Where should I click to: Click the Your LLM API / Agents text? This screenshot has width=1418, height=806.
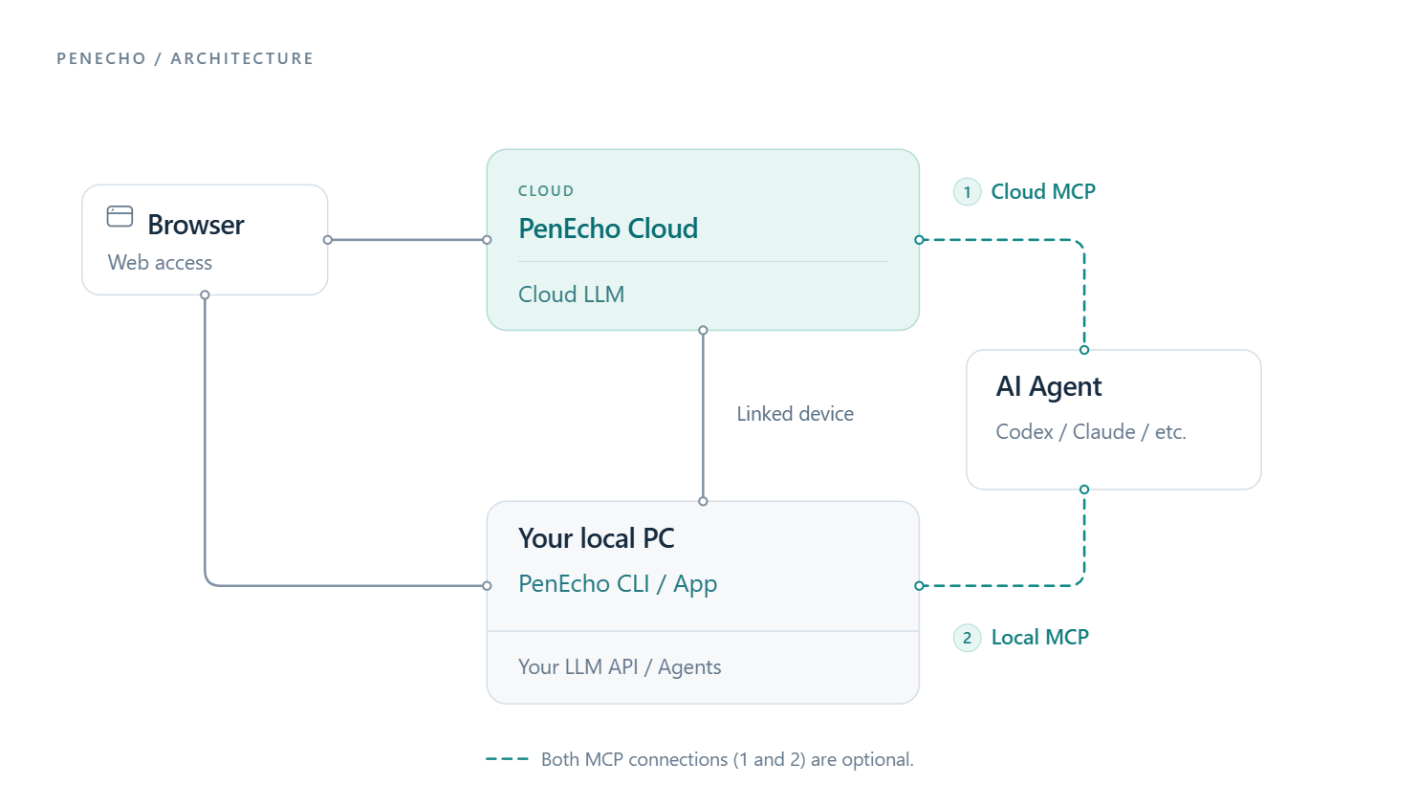coord(620,667)
